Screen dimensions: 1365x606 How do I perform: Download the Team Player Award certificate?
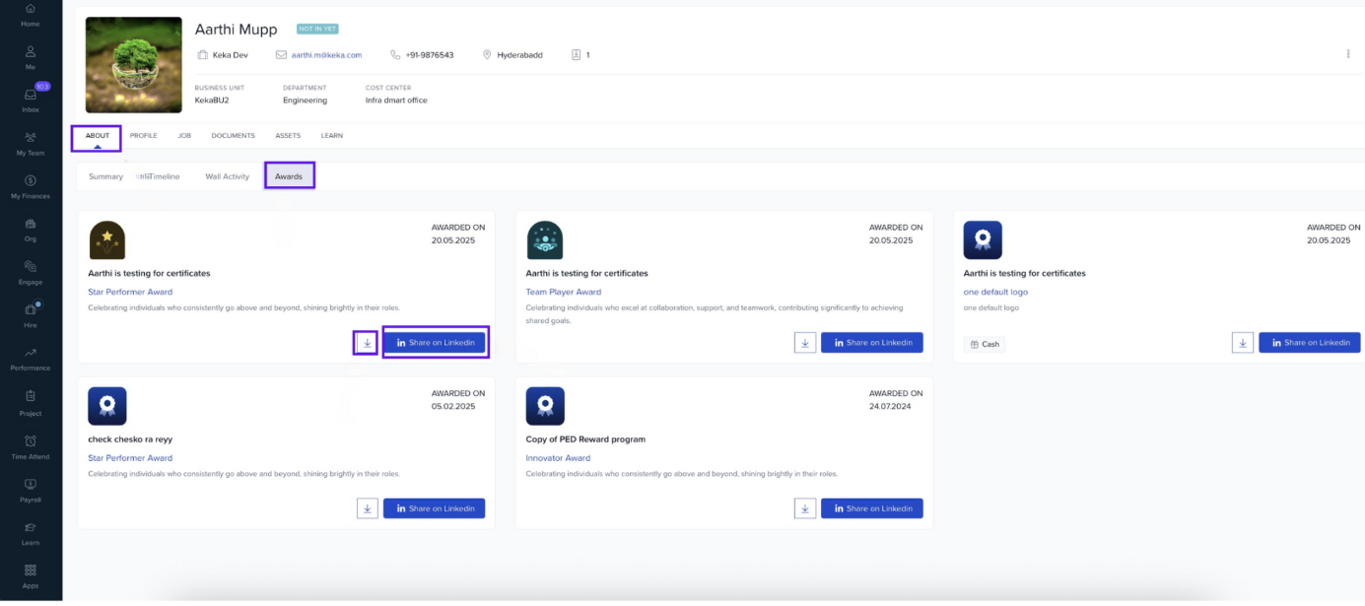(x=805, y=343)
